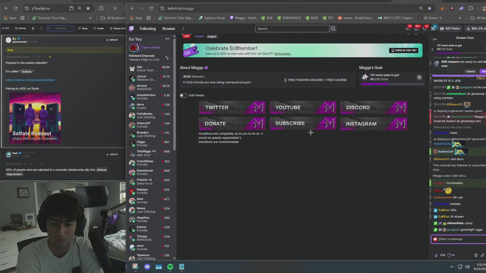
Task: Collapse the Stream Chat panel
Action: (x=435, y=39)
